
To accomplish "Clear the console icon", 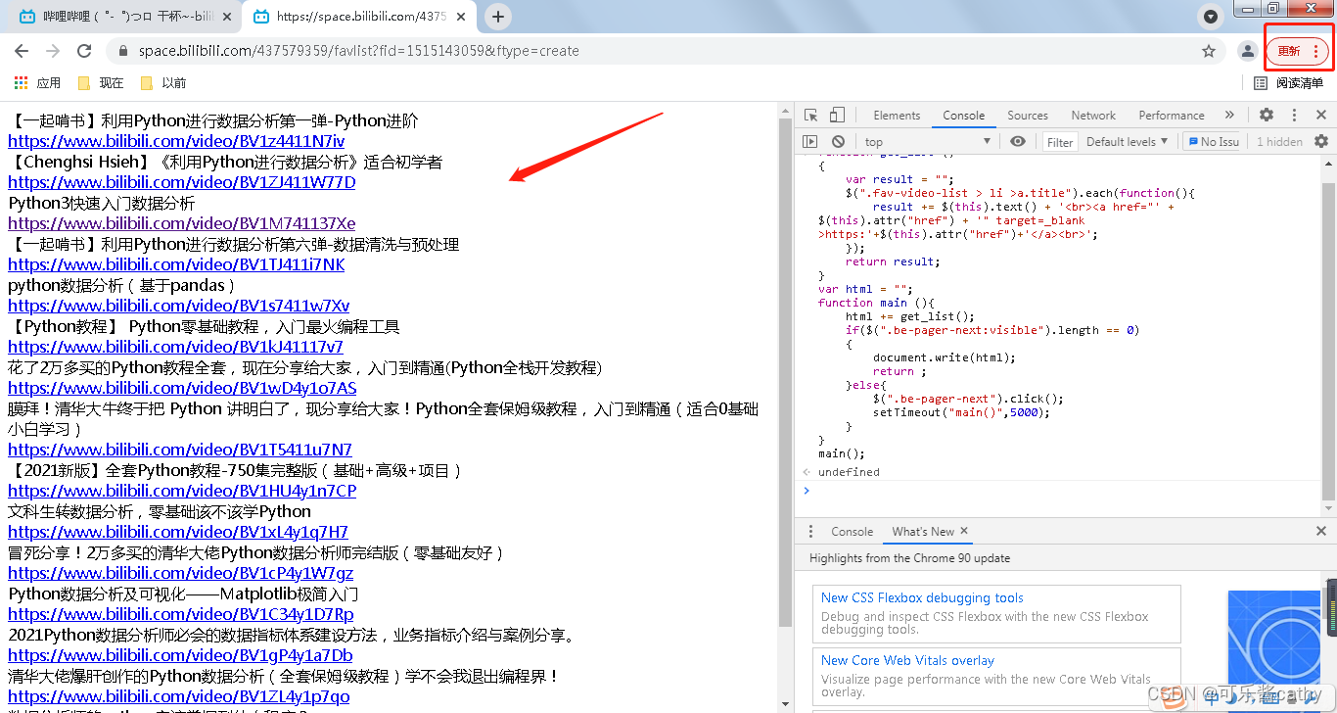I will point(838,142).
